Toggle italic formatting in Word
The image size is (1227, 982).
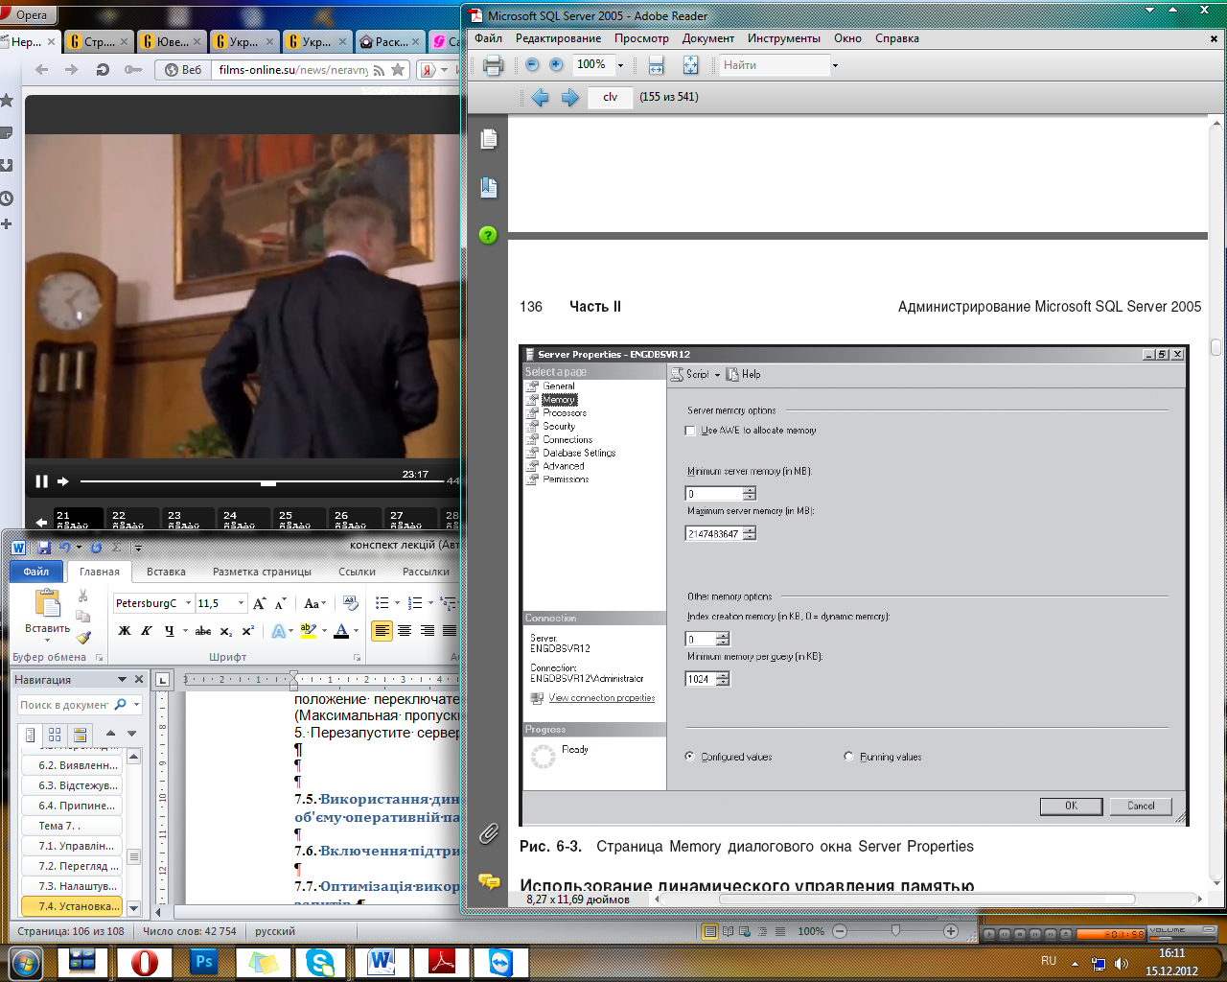pyautogui.click(x=147, y=631)
